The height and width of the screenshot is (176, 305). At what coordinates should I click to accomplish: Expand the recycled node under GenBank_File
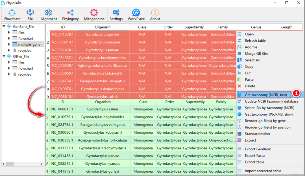click(x=9, y=50)
